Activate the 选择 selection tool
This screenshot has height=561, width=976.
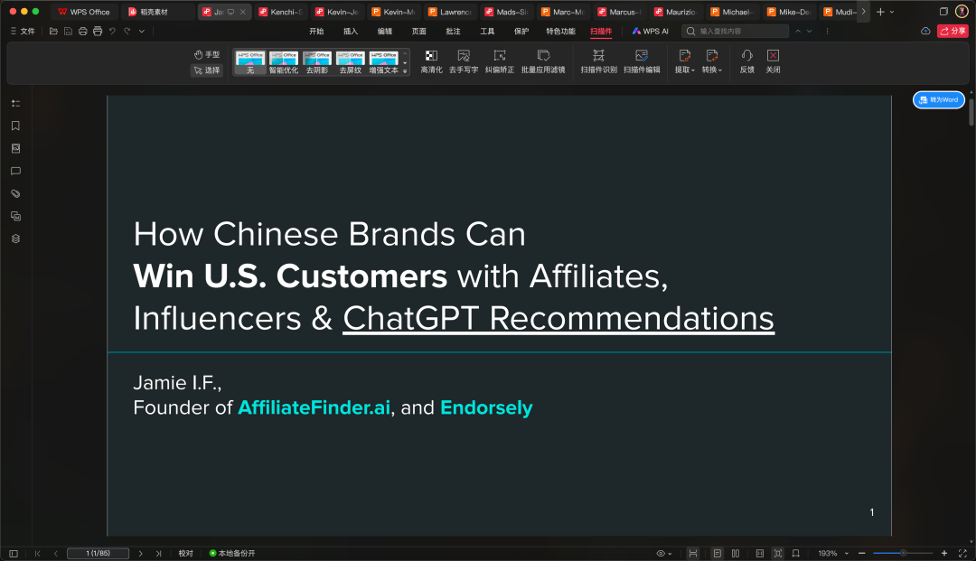pyautogui.click(x=207, y=70)
